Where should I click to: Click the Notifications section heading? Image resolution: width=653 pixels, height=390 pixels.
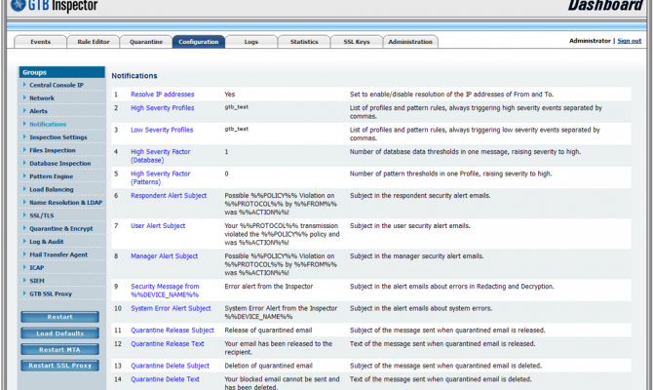134,76
